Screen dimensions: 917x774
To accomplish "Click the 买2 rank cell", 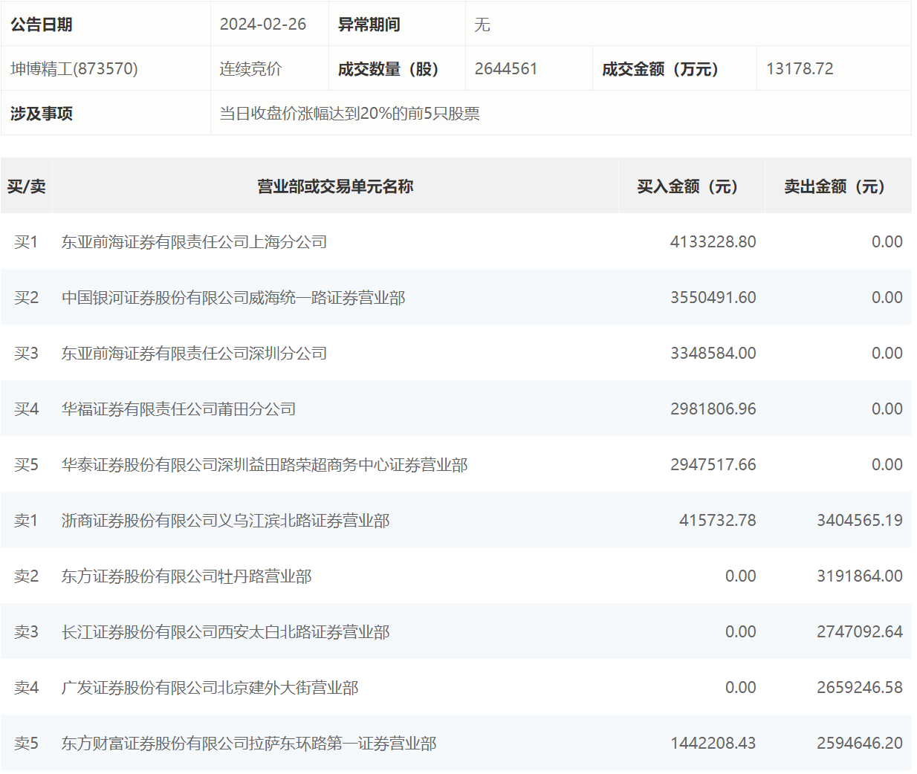I will pyautogui.click(x=26, y=298).
